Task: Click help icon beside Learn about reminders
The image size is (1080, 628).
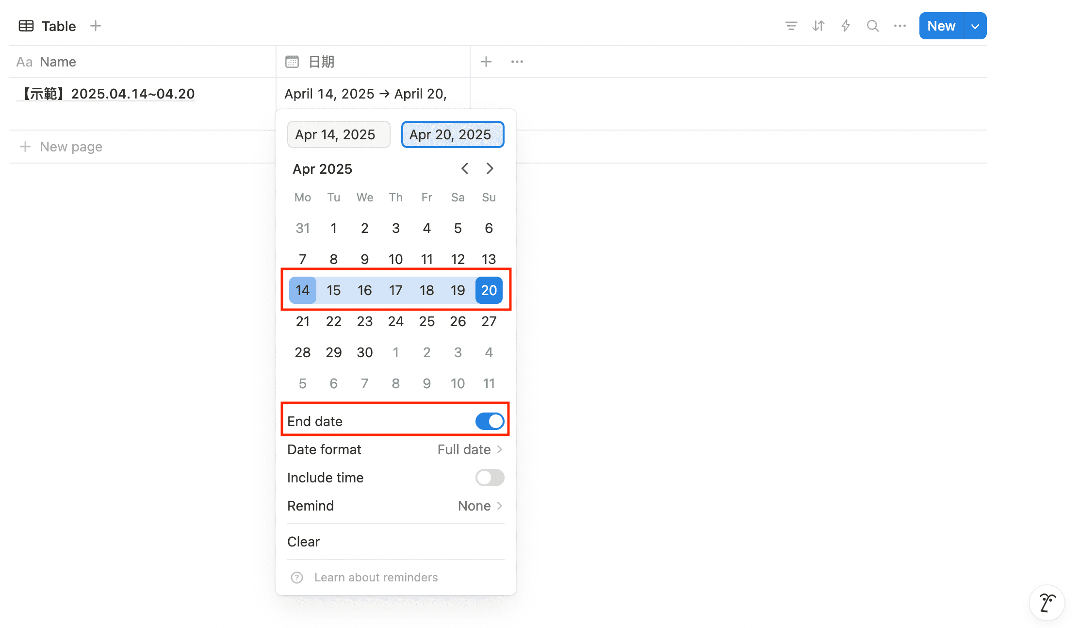Action: tap(297, 578)
